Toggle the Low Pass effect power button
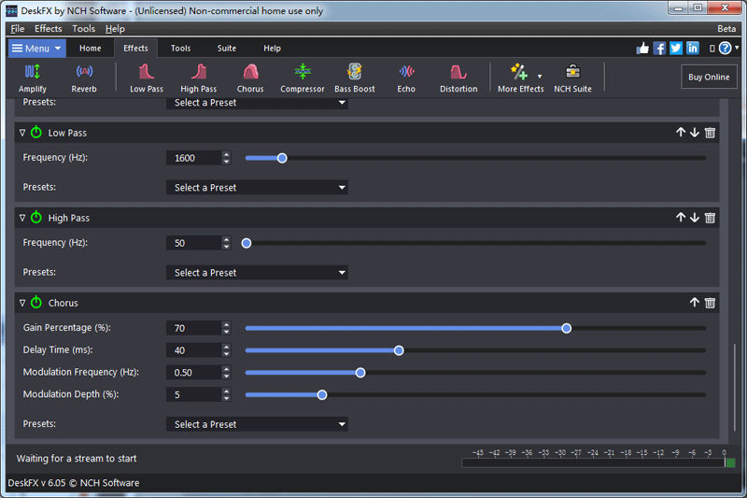 [36, 133]
